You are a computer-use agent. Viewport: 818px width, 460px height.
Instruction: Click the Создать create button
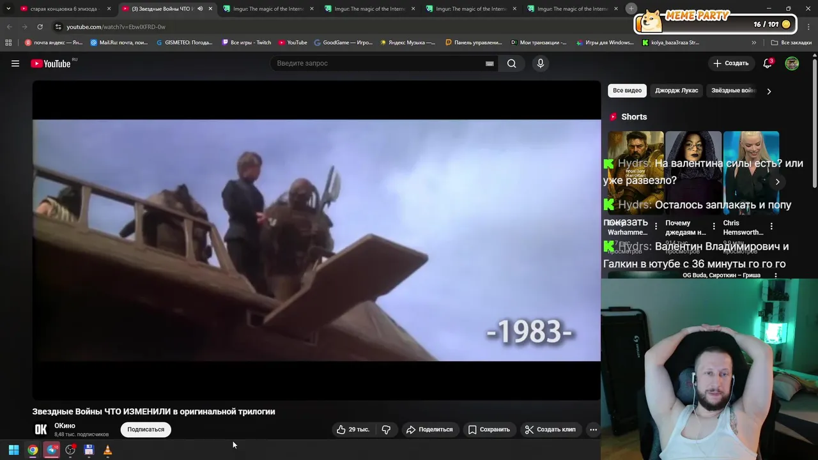click(731, 63)
